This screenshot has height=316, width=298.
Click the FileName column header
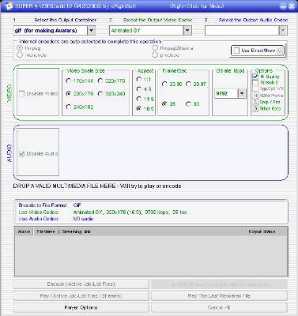46,231
